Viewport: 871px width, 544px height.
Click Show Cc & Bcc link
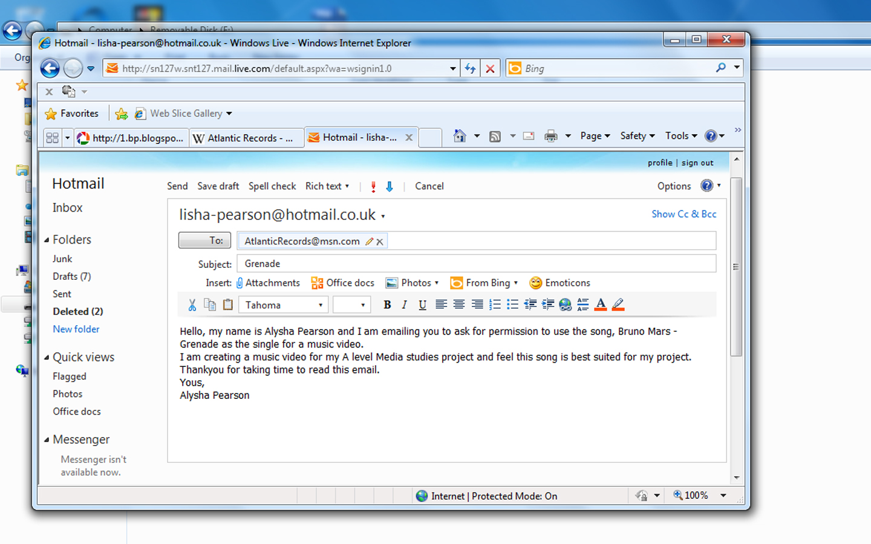point(684,214)
